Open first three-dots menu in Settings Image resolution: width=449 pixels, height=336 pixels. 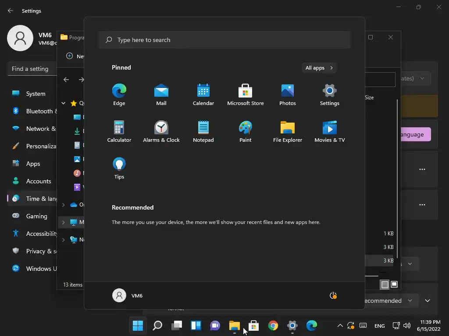tap(422, 169)
